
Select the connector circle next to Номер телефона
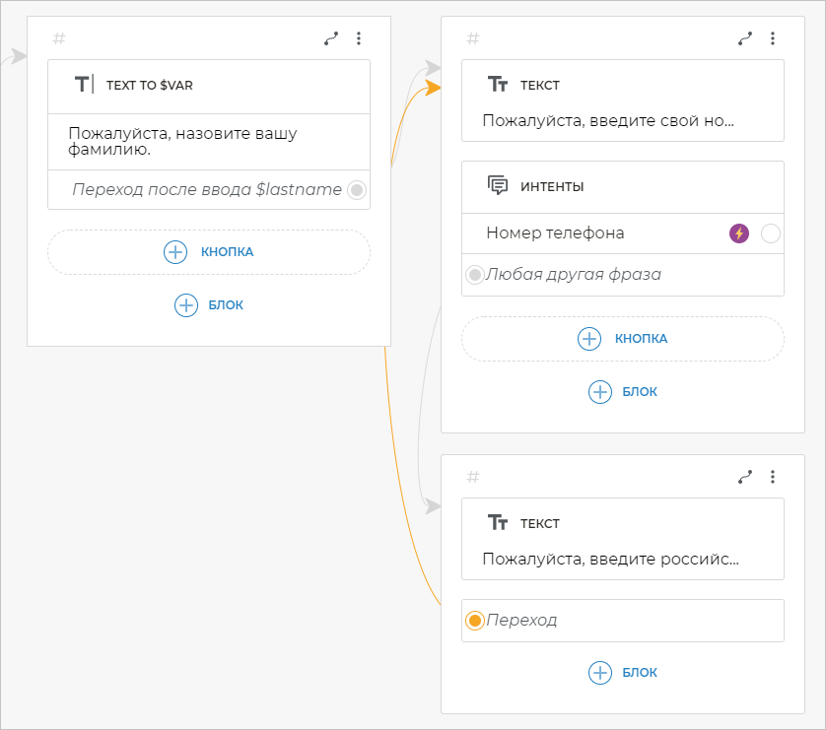tap(771, 233)
